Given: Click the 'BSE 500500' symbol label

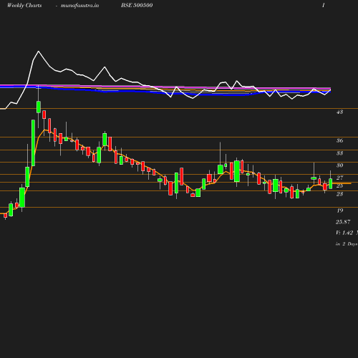Looking at the screenshot, I should [x=137, y=5].
